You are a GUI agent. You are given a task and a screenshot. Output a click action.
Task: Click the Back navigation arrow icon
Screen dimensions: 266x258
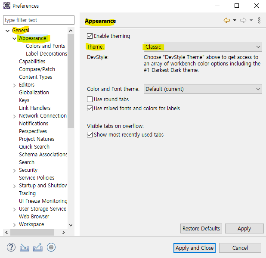[x=227, y=20]
